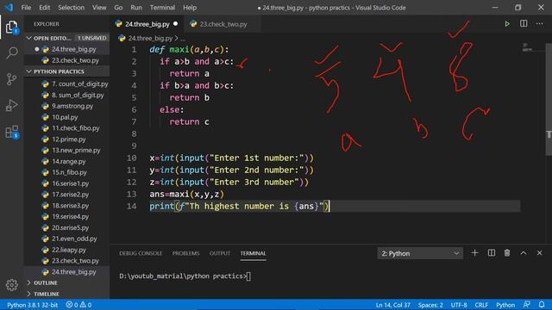Open the Manage gear menu
This screenshot has height=310, width=552.
[11, 285]
